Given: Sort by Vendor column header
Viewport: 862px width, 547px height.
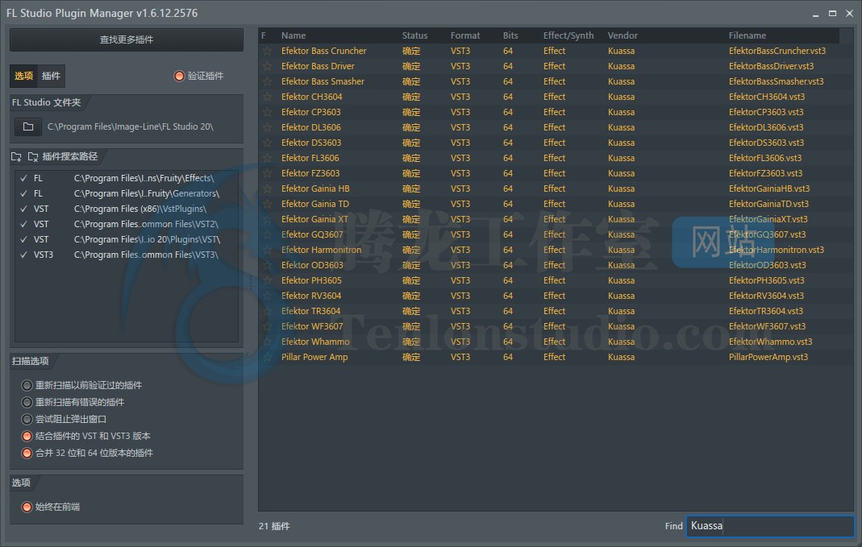Looking at the screenshot, I should [x=623, y=35].
